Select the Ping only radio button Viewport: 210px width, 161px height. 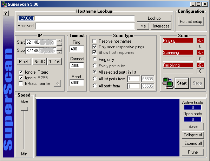point(95,59)
